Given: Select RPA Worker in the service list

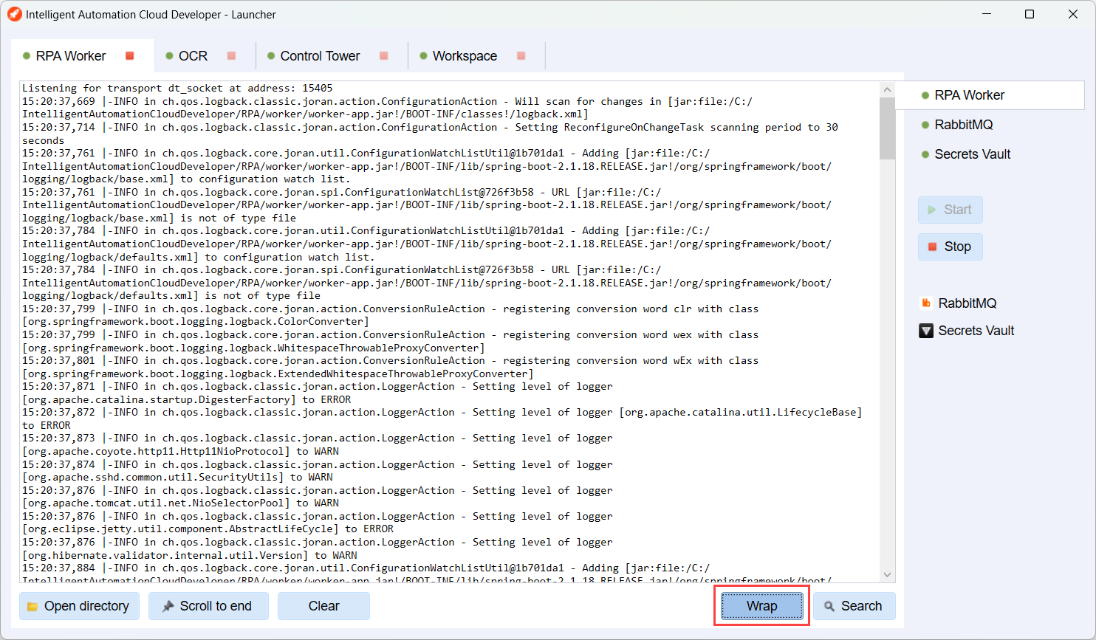Looking at the screenshot, I should 990,95.
